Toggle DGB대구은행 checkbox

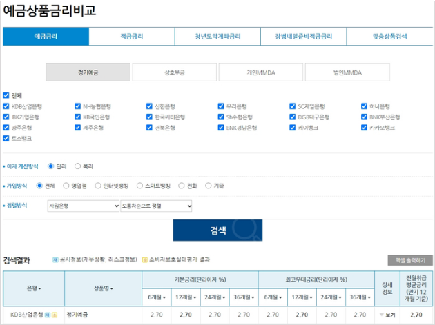point(292,117)
